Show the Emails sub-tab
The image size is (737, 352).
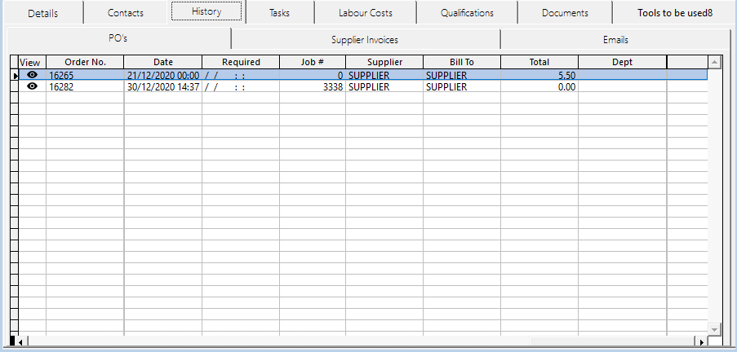pos(615,39)
